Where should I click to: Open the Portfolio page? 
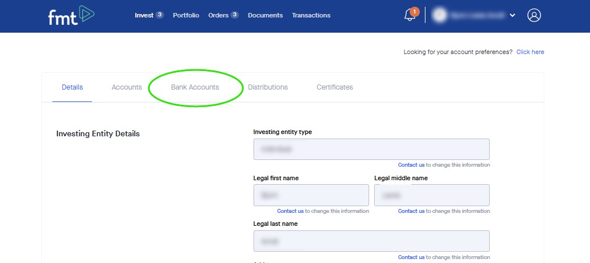[186, 15]
